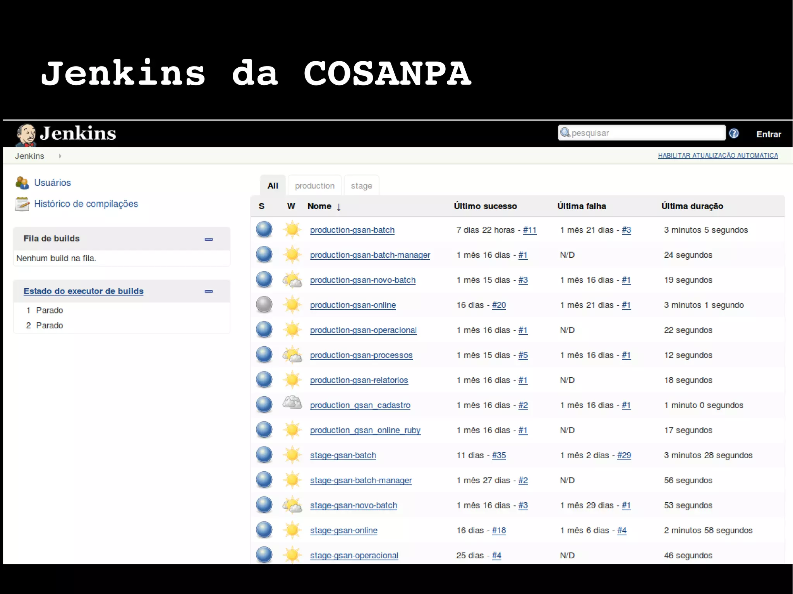Click partly cloudy icon for stage-gsan-novo-batch
The width and height of the screenshot is (793, 594).
[x=292, y=505]
